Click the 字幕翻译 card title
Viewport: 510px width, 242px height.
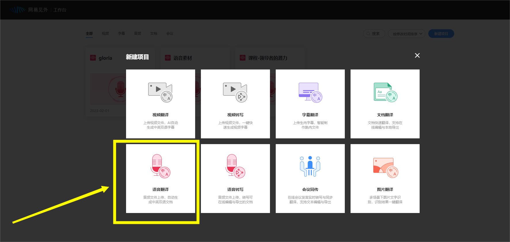pos(310,115)
